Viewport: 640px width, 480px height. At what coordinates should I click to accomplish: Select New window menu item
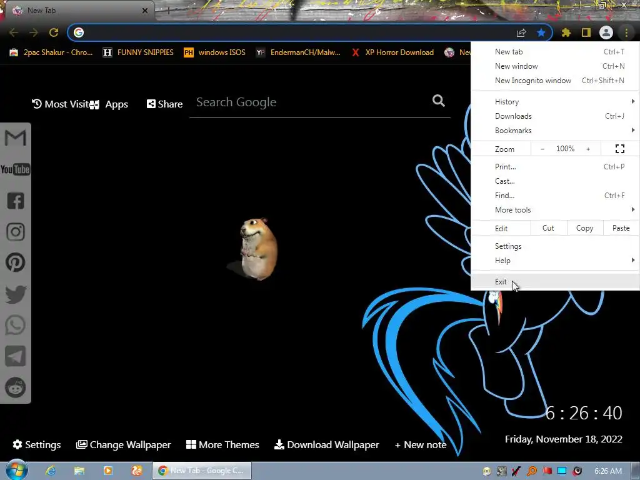555,66
